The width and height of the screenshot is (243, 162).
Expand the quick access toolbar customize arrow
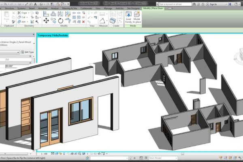click(68, 4)
